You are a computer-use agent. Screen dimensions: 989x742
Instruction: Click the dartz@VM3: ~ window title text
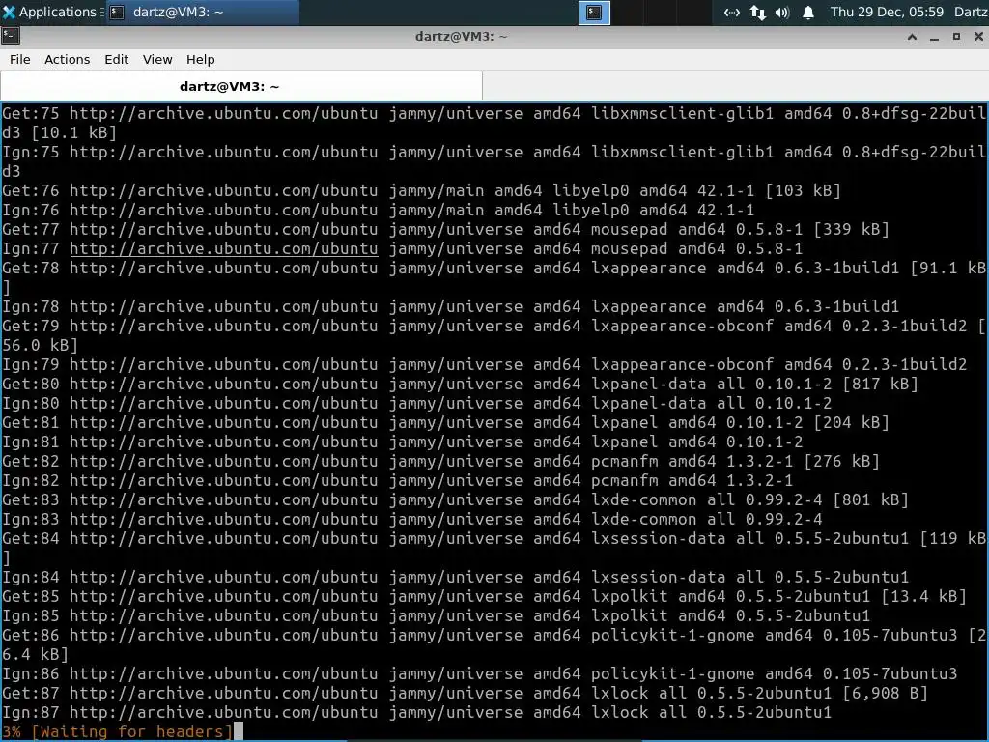click(x=461, y=37)
